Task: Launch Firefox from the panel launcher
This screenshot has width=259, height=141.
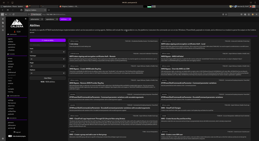Action: tap(27, 6)
